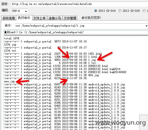The height and width of the screenshot is (130, 148).
Task: Click the 1.html file entry
Action: (93, 57)
